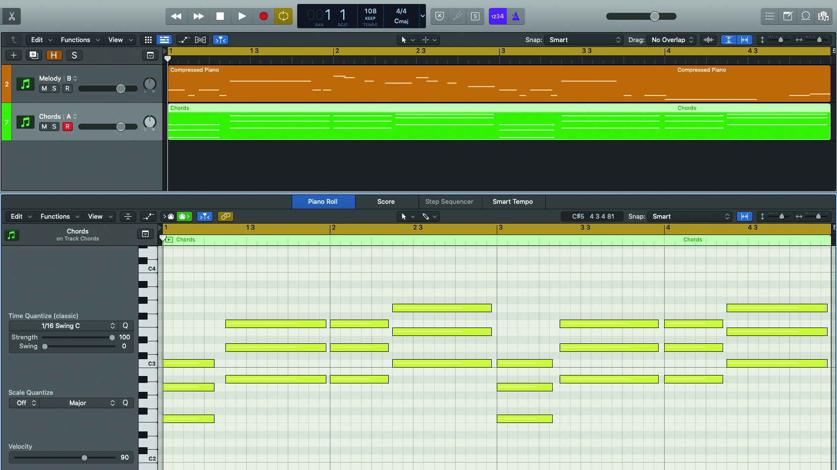The height and width of the screenshot is (470, 837).
Task: Mute the Melody track
Action: coord(44,89)
